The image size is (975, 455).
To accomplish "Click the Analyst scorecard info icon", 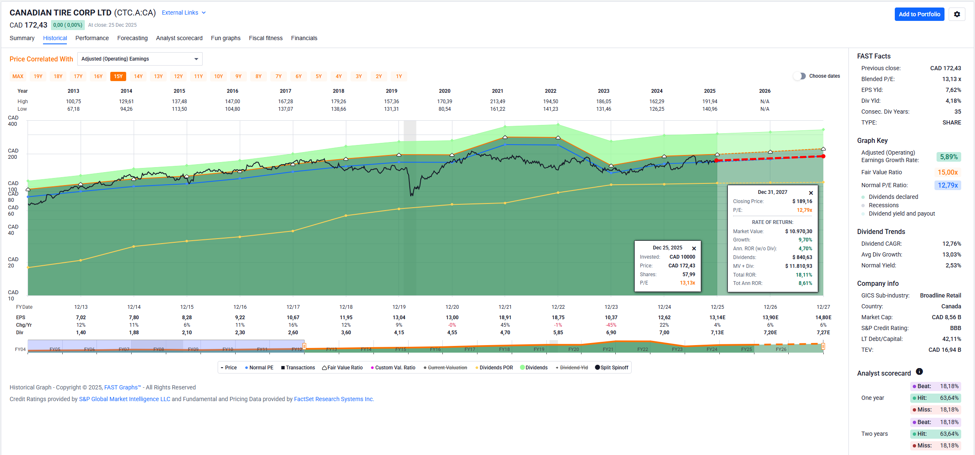I will (x=919, y=371).
